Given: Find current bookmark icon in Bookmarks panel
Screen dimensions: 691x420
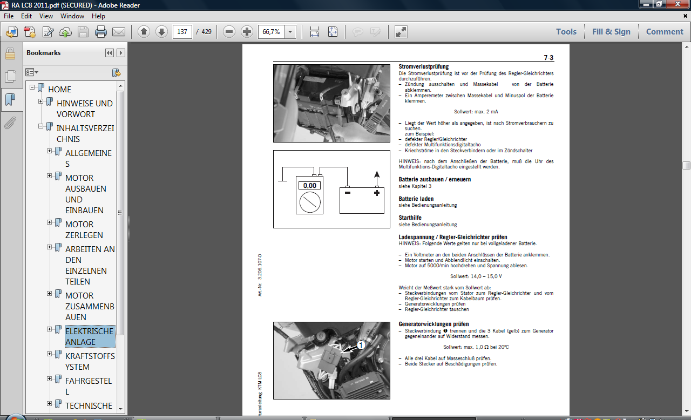Looking at the screenshot, I should pos(116,72).
